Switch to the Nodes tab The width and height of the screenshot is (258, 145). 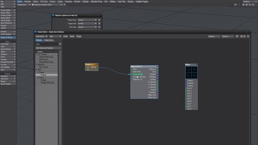click(x=39, y=40)
